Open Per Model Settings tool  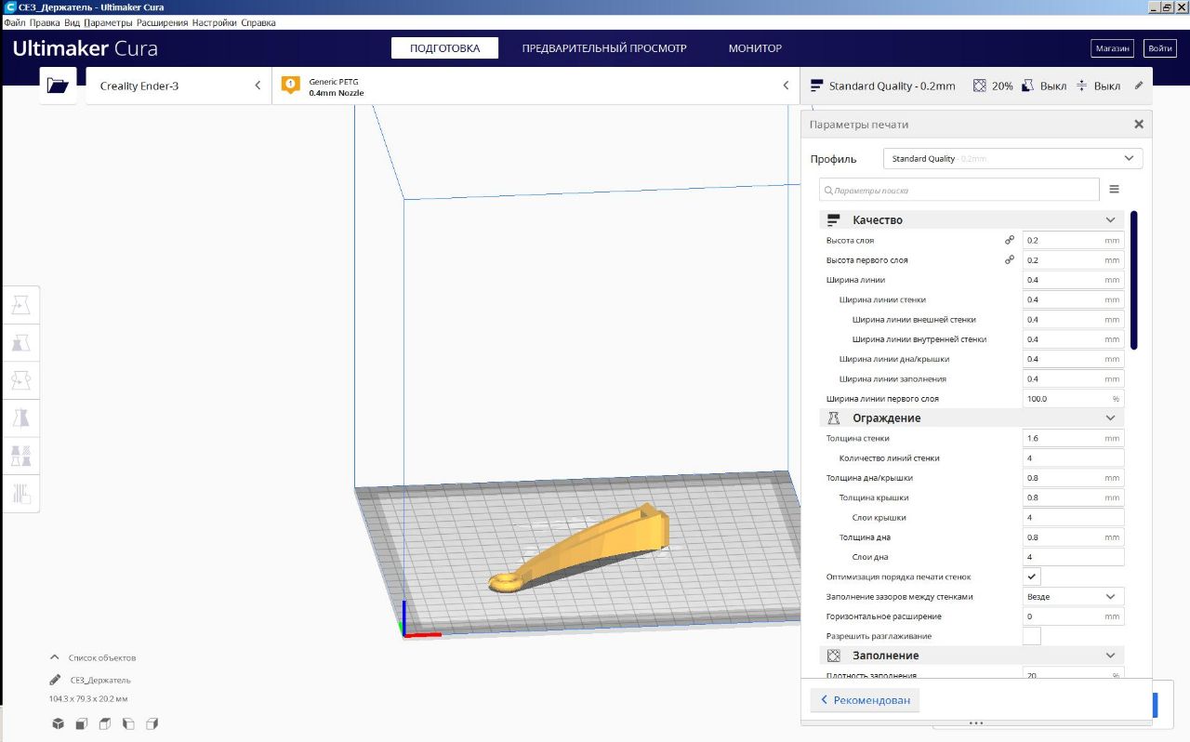20,456
